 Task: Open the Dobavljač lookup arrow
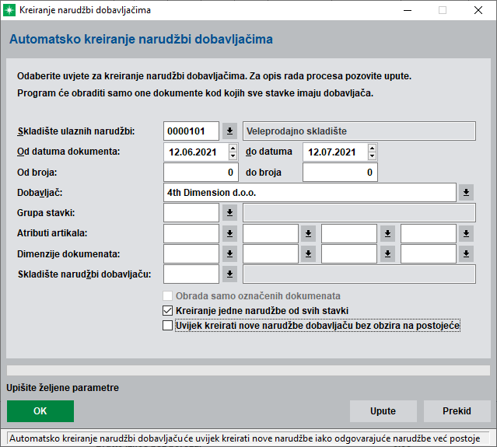(466, 192)
